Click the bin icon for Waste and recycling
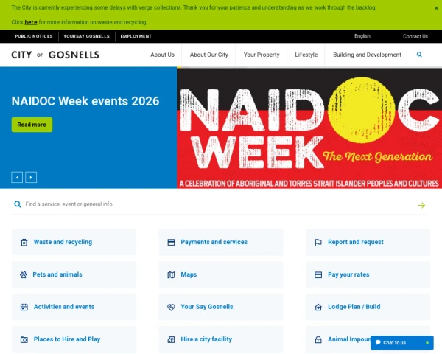The height and width of the screenshot is (354, 442). pos(24,242)
